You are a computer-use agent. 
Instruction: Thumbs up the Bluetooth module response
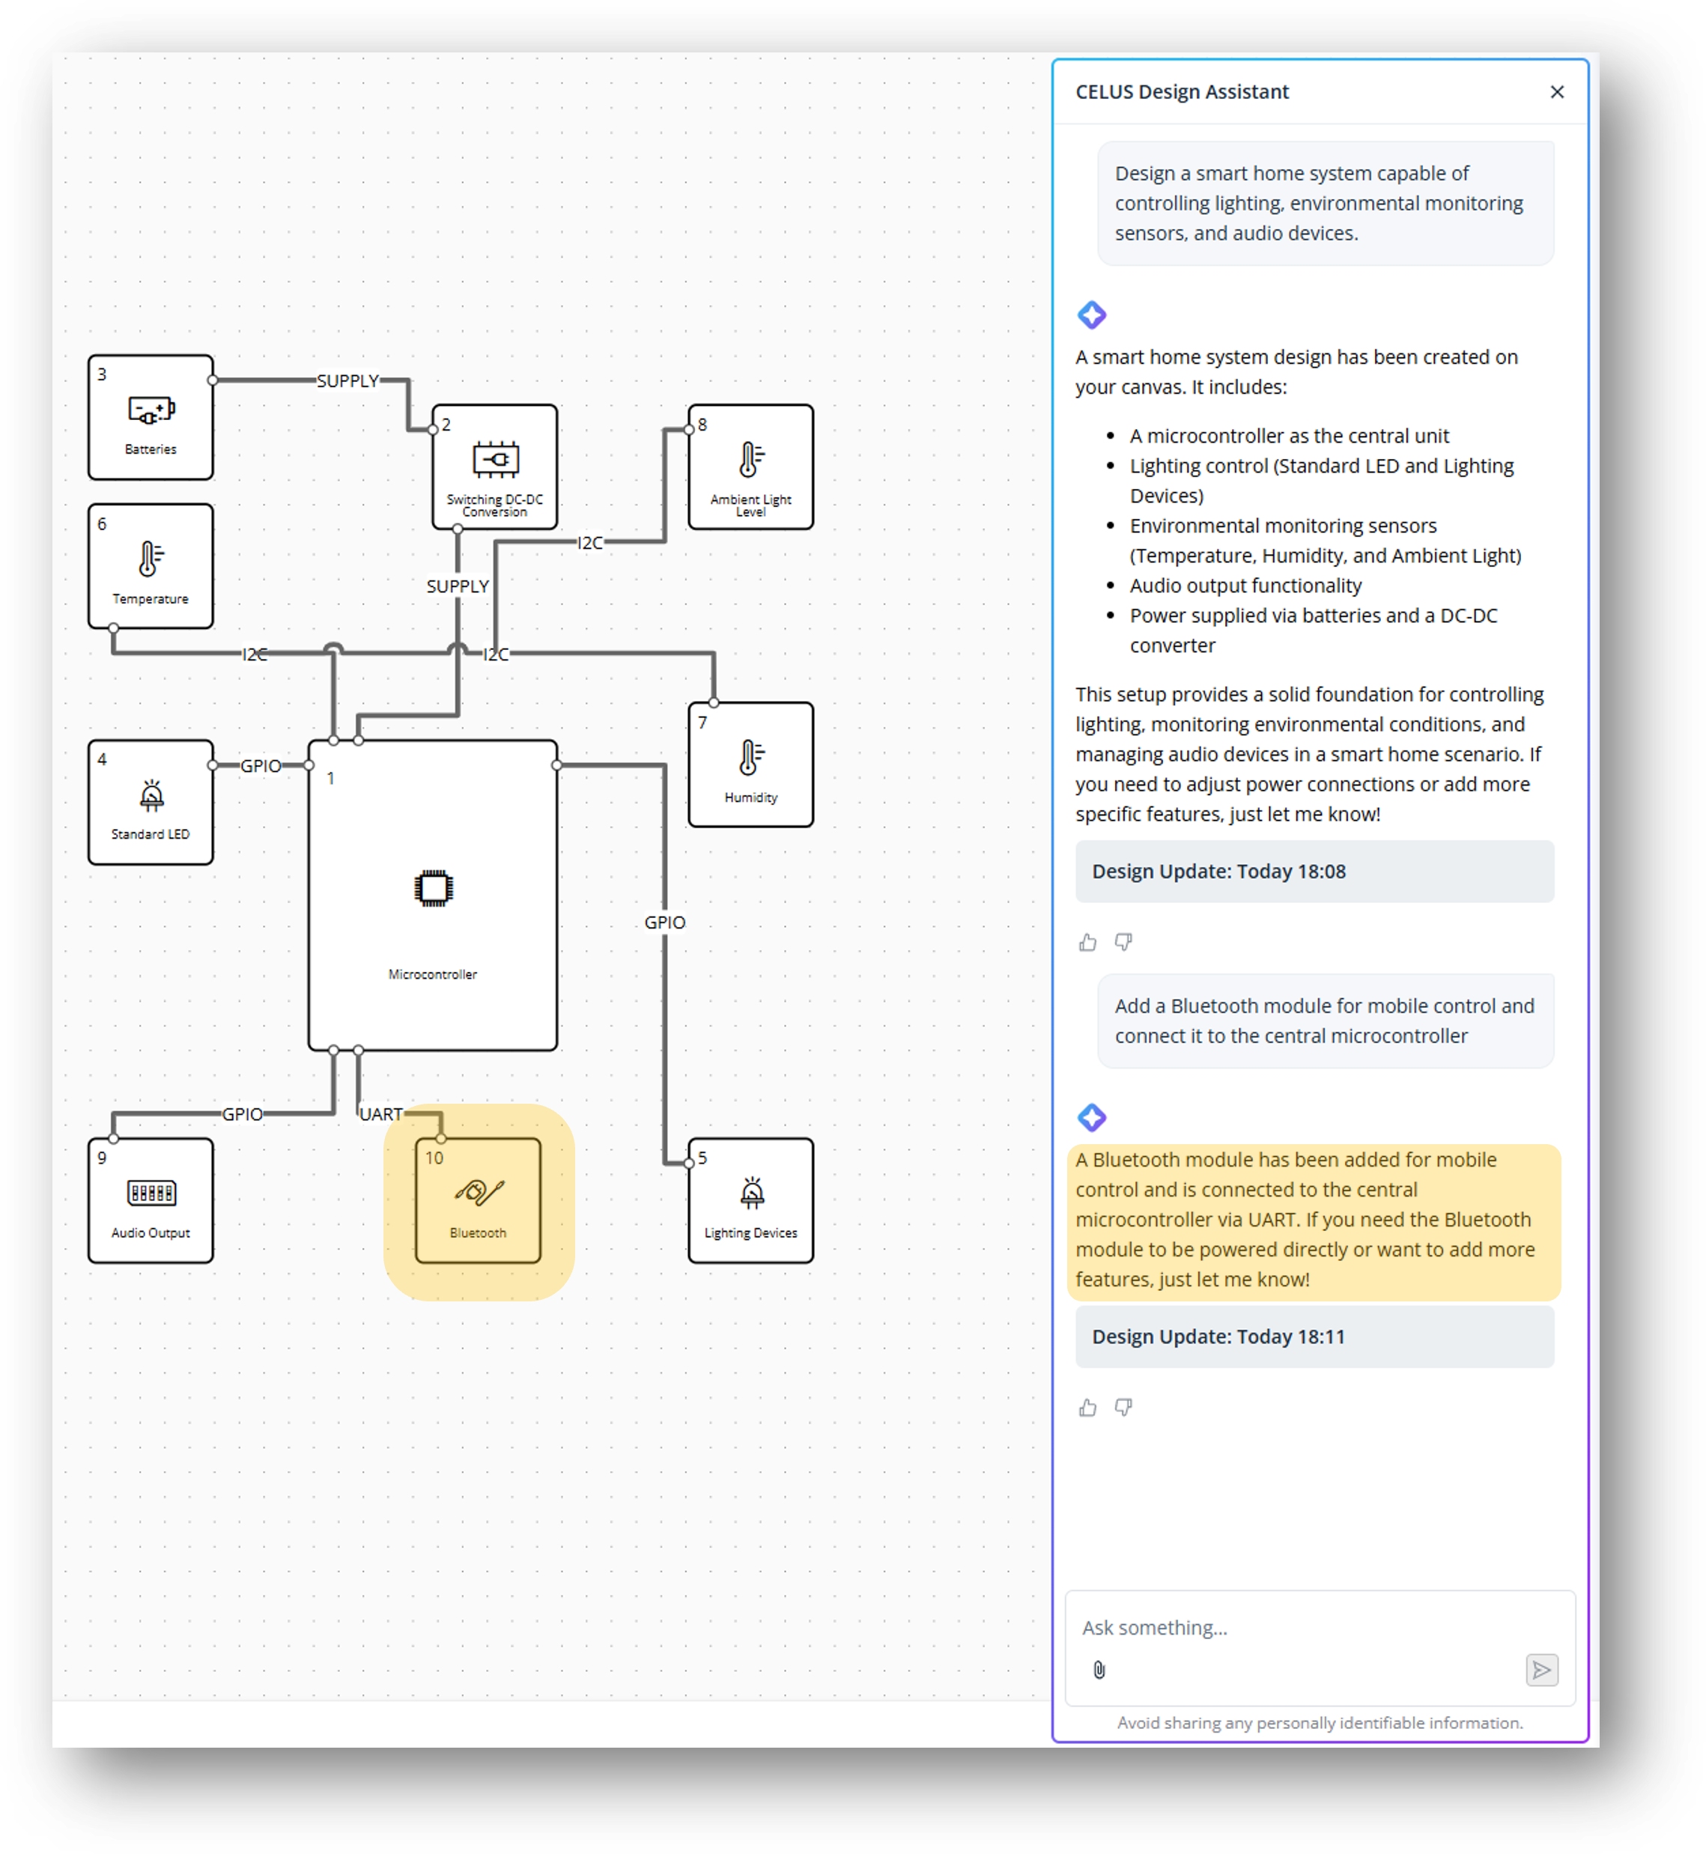1087,1407
